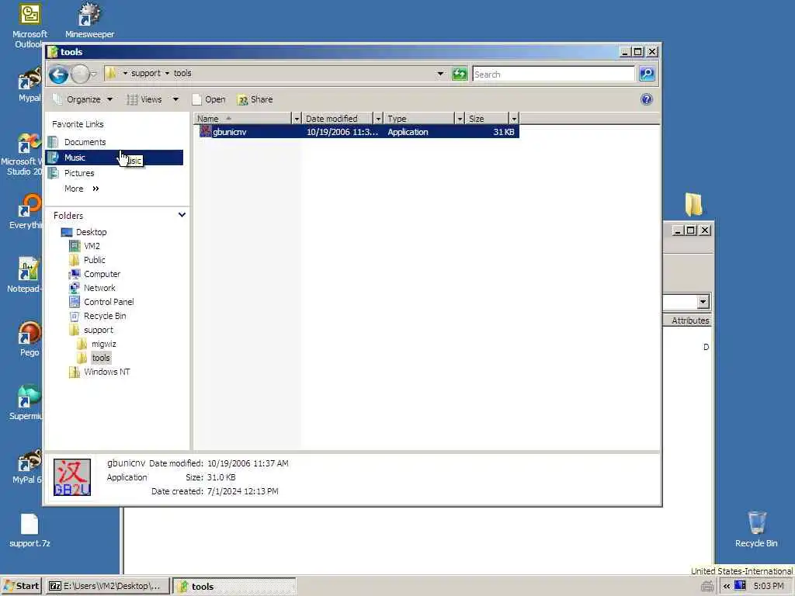Click the tools taskbar button
The height and width of the screenshot is (596, 795).
click(x=234, y=587)
